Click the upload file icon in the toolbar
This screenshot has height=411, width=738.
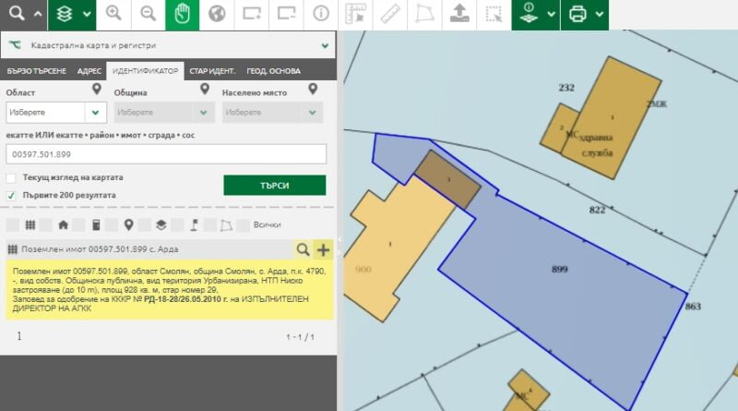[x=459, y=14]
